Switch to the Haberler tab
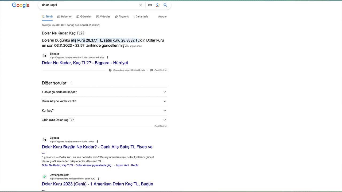342x192 pixels. point(64,17)
